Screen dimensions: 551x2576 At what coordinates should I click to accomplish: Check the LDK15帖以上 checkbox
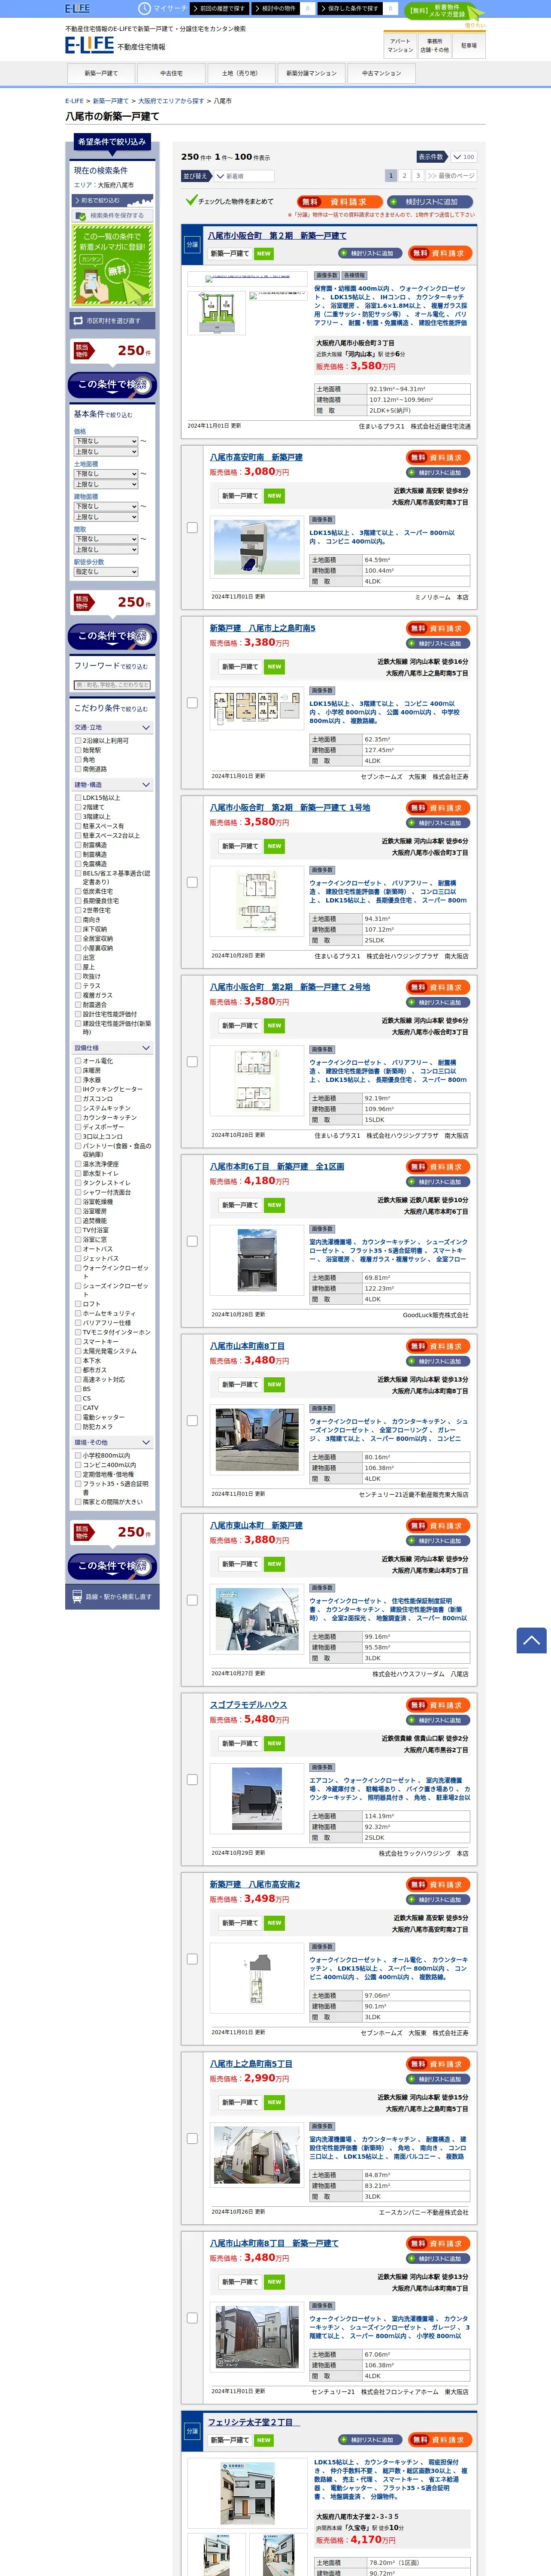tap(78, 798)
